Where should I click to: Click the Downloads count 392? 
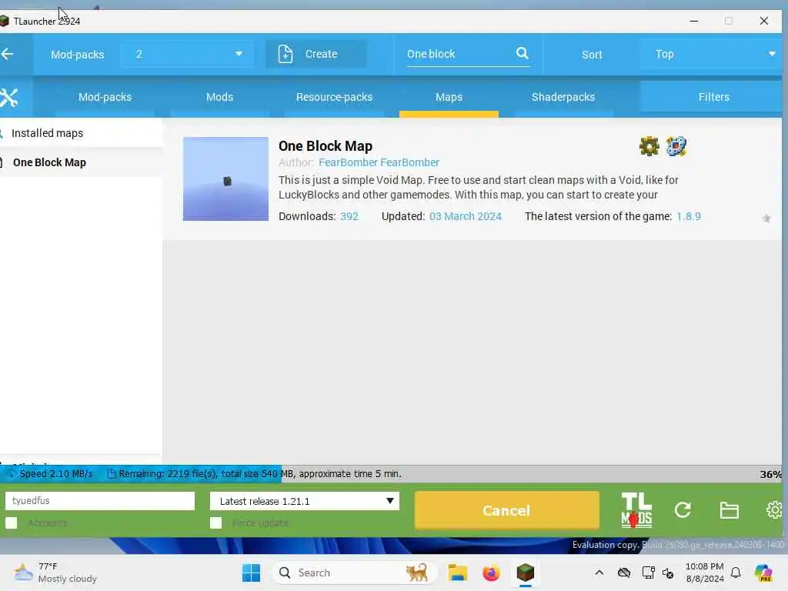pyautogui.click(x=349, y=216)
